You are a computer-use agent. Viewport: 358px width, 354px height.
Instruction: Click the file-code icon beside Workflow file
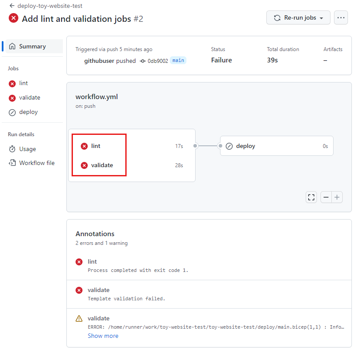point(12,163)
